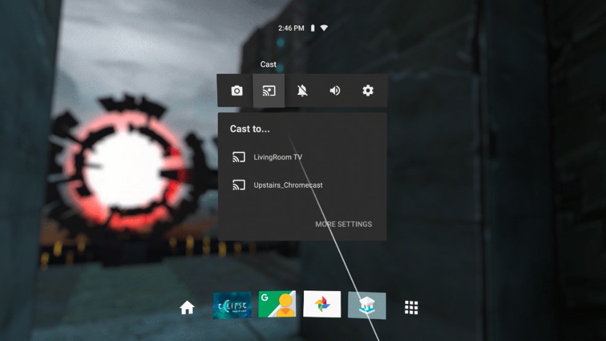Click the MORE SETTINGS link
The width and height of the screenshot is (606, 341).
point(343,224)
